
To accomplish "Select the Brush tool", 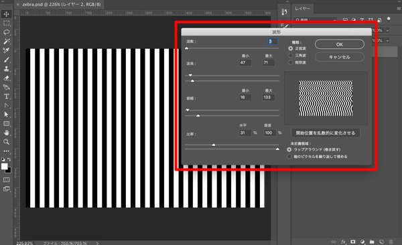I will tap(7, 60).
